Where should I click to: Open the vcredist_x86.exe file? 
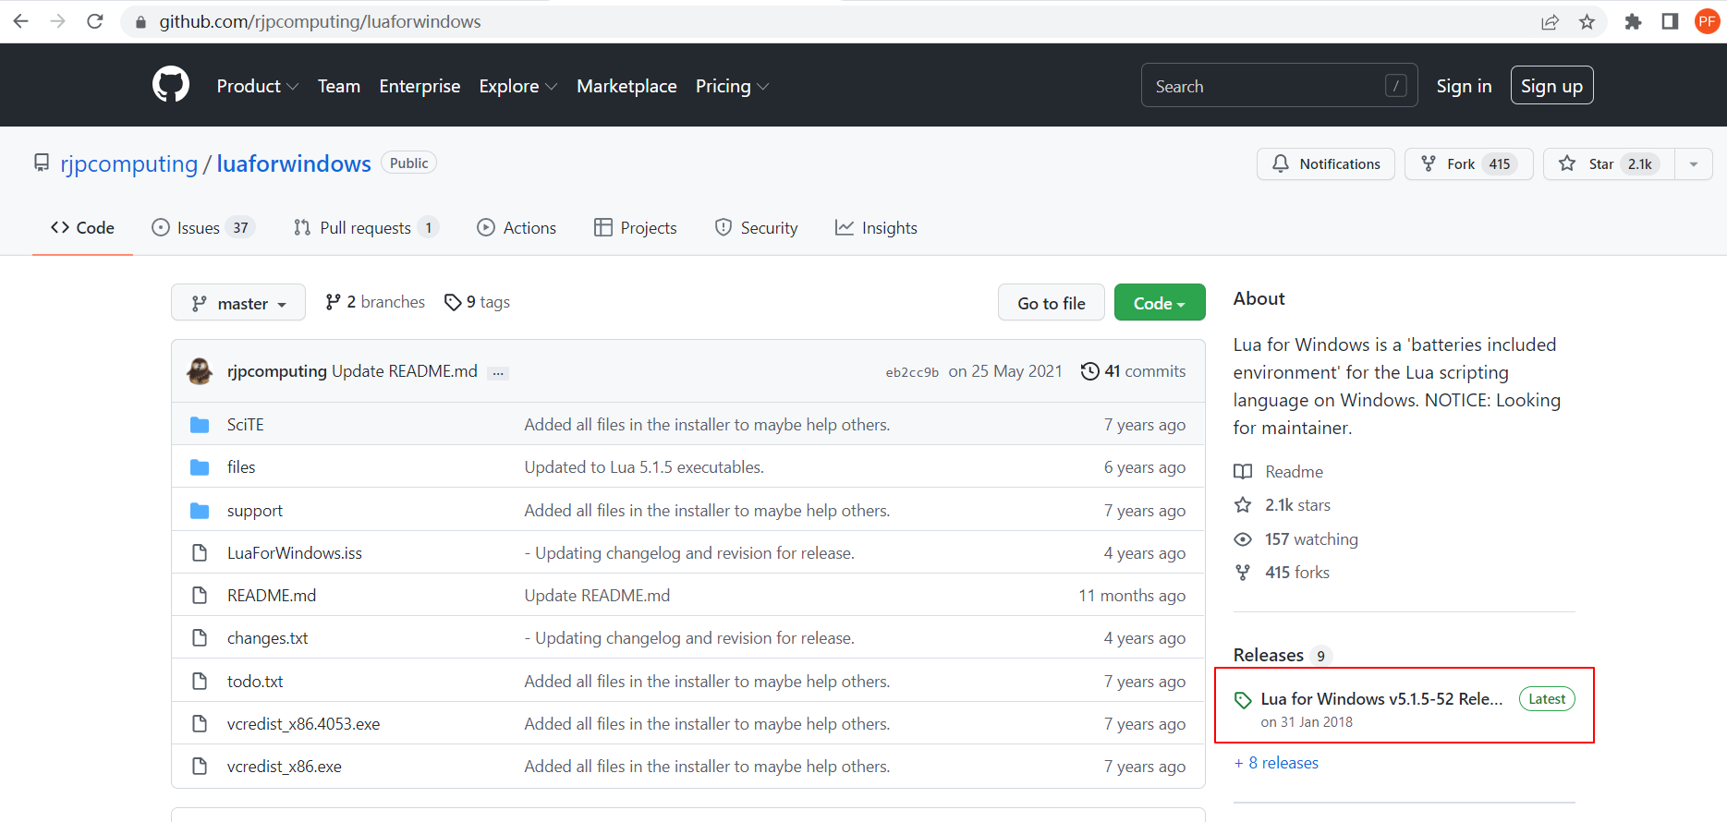point(284,767)
